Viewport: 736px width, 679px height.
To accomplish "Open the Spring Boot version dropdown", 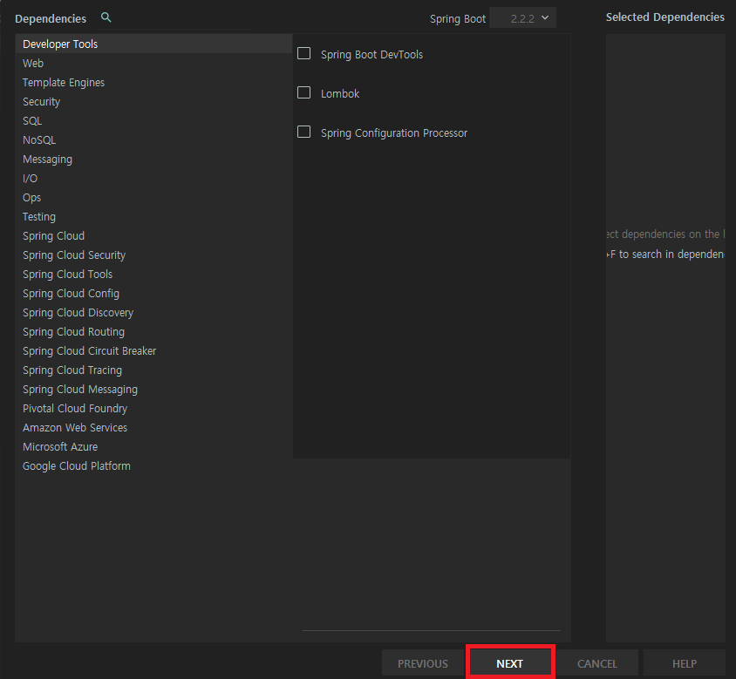I will [x=522, y=17].
